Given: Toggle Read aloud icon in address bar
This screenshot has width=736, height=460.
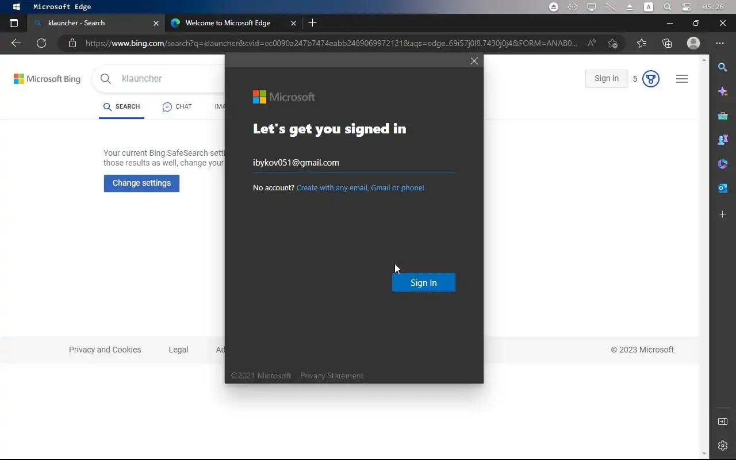Looking at the screenshot, I should coord(592,43).
